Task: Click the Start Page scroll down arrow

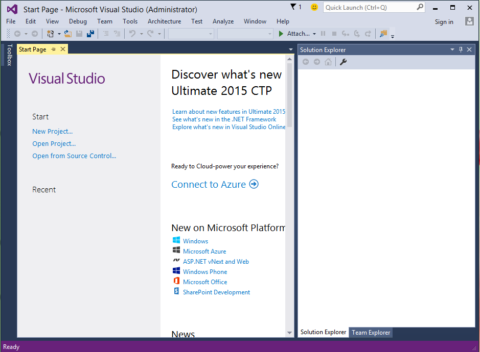Action: (290, 333)
